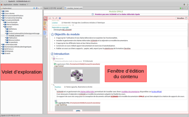Image resolution: width=189 pixels, height=117 pixels.
Task: Switch to the module_Scenari.xml tab
Action: [73, 8]
